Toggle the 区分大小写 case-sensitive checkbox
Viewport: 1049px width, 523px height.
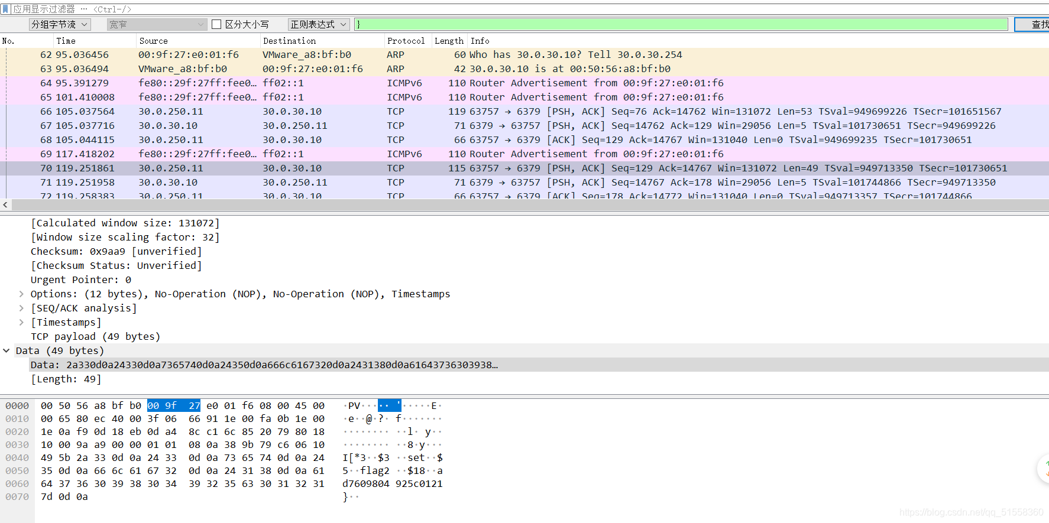tap(216, 24)
